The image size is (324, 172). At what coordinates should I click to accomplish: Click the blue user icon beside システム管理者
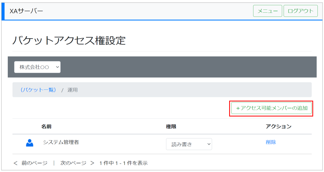point(30,143)
